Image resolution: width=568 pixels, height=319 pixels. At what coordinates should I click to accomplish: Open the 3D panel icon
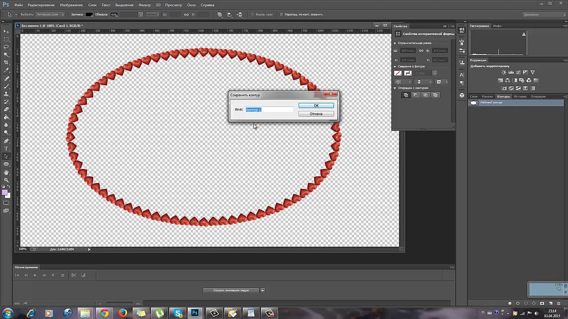click(x=462, y=95)
